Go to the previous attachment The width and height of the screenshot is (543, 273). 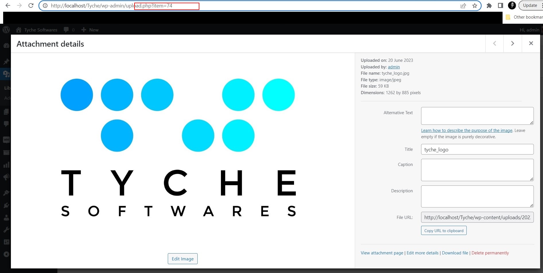(495, 43)
